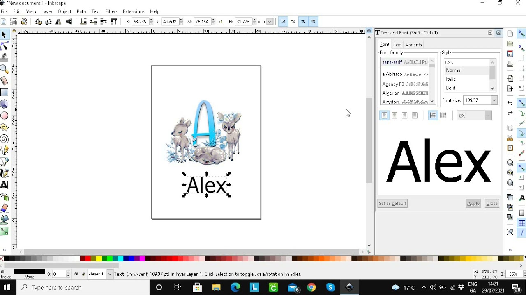Toggle scale rounded corners in rectangles

[293, 22]
